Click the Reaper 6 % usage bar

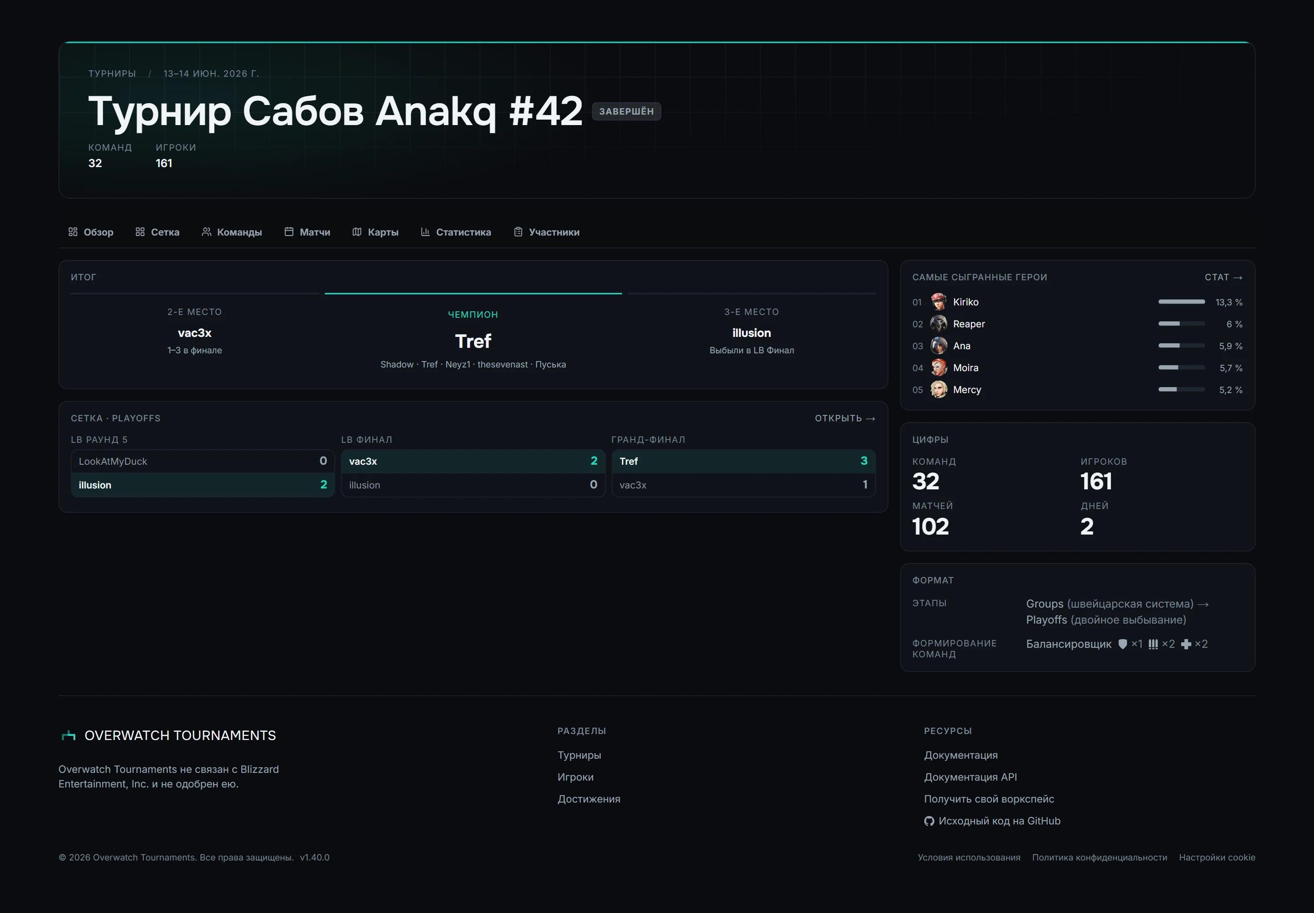(1181, 324)
